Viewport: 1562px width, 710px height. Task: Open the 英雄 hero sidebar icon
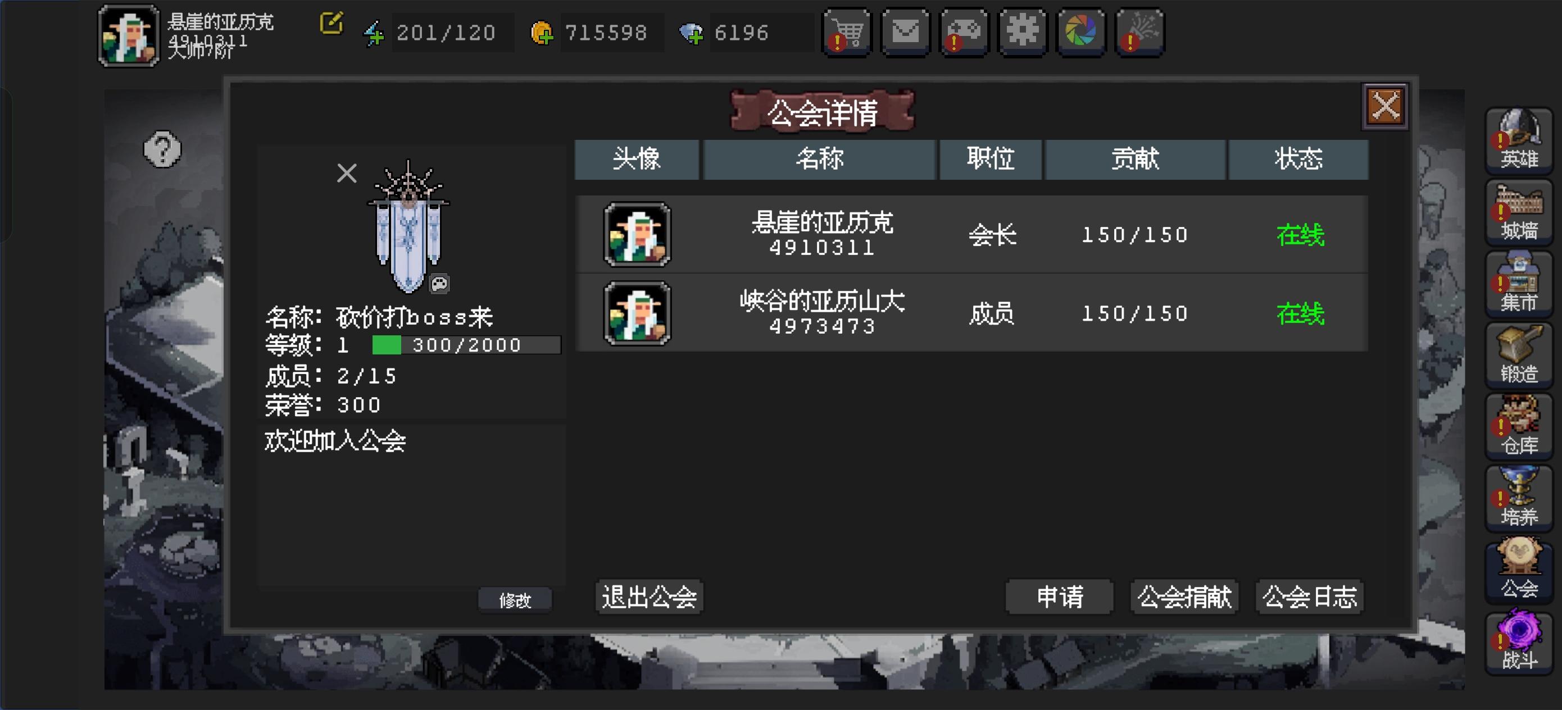pos(1518,139)
